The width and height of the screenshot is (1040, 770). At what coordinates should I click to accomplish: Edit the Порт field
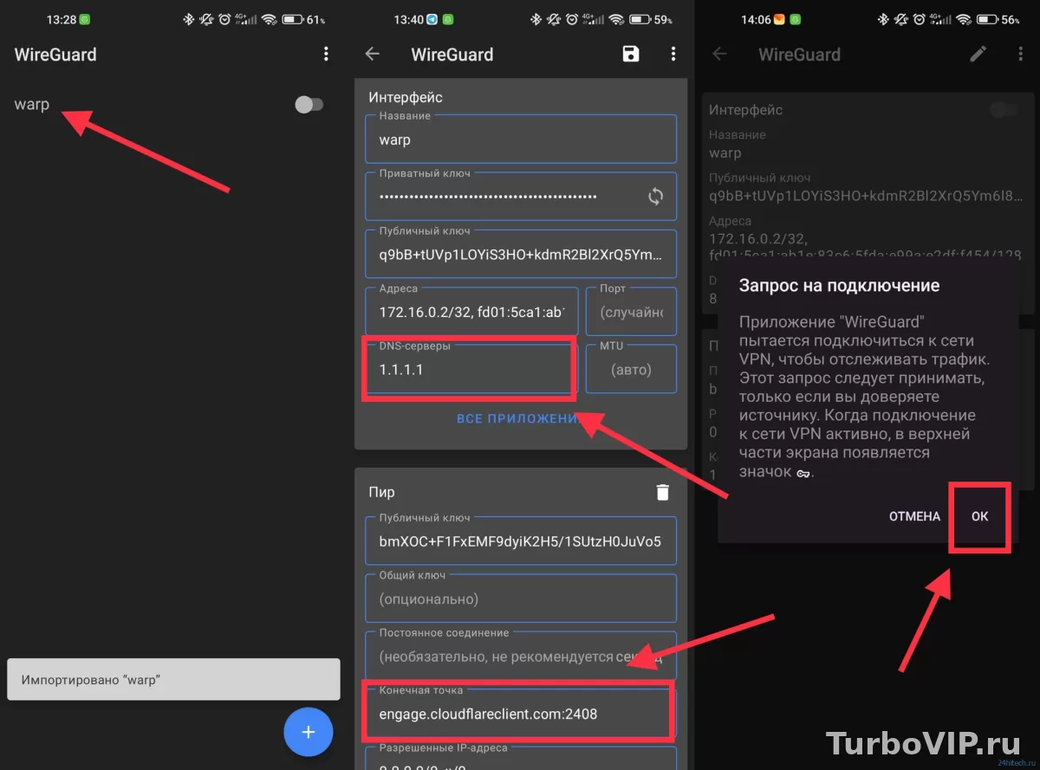pos(632,312)
